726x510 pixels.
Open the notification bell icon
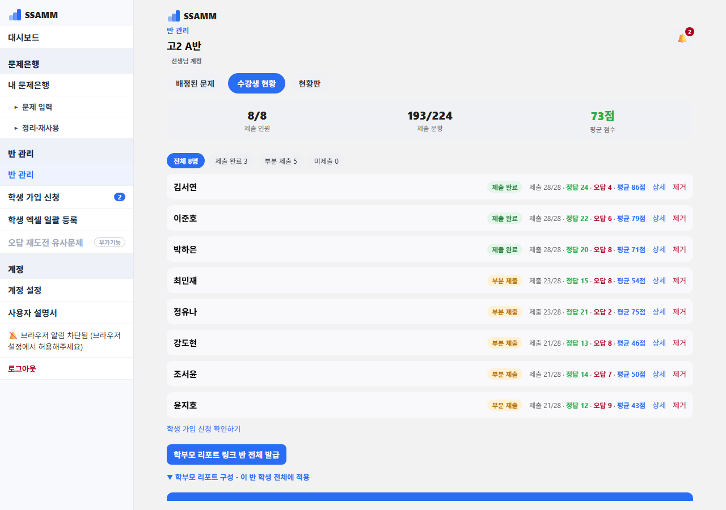point(682,38)
